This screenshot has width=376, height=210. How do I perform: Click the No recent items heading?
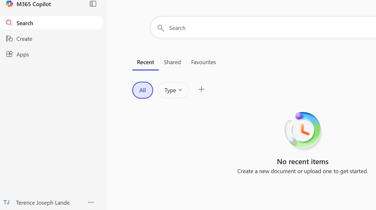coord(303,162)
